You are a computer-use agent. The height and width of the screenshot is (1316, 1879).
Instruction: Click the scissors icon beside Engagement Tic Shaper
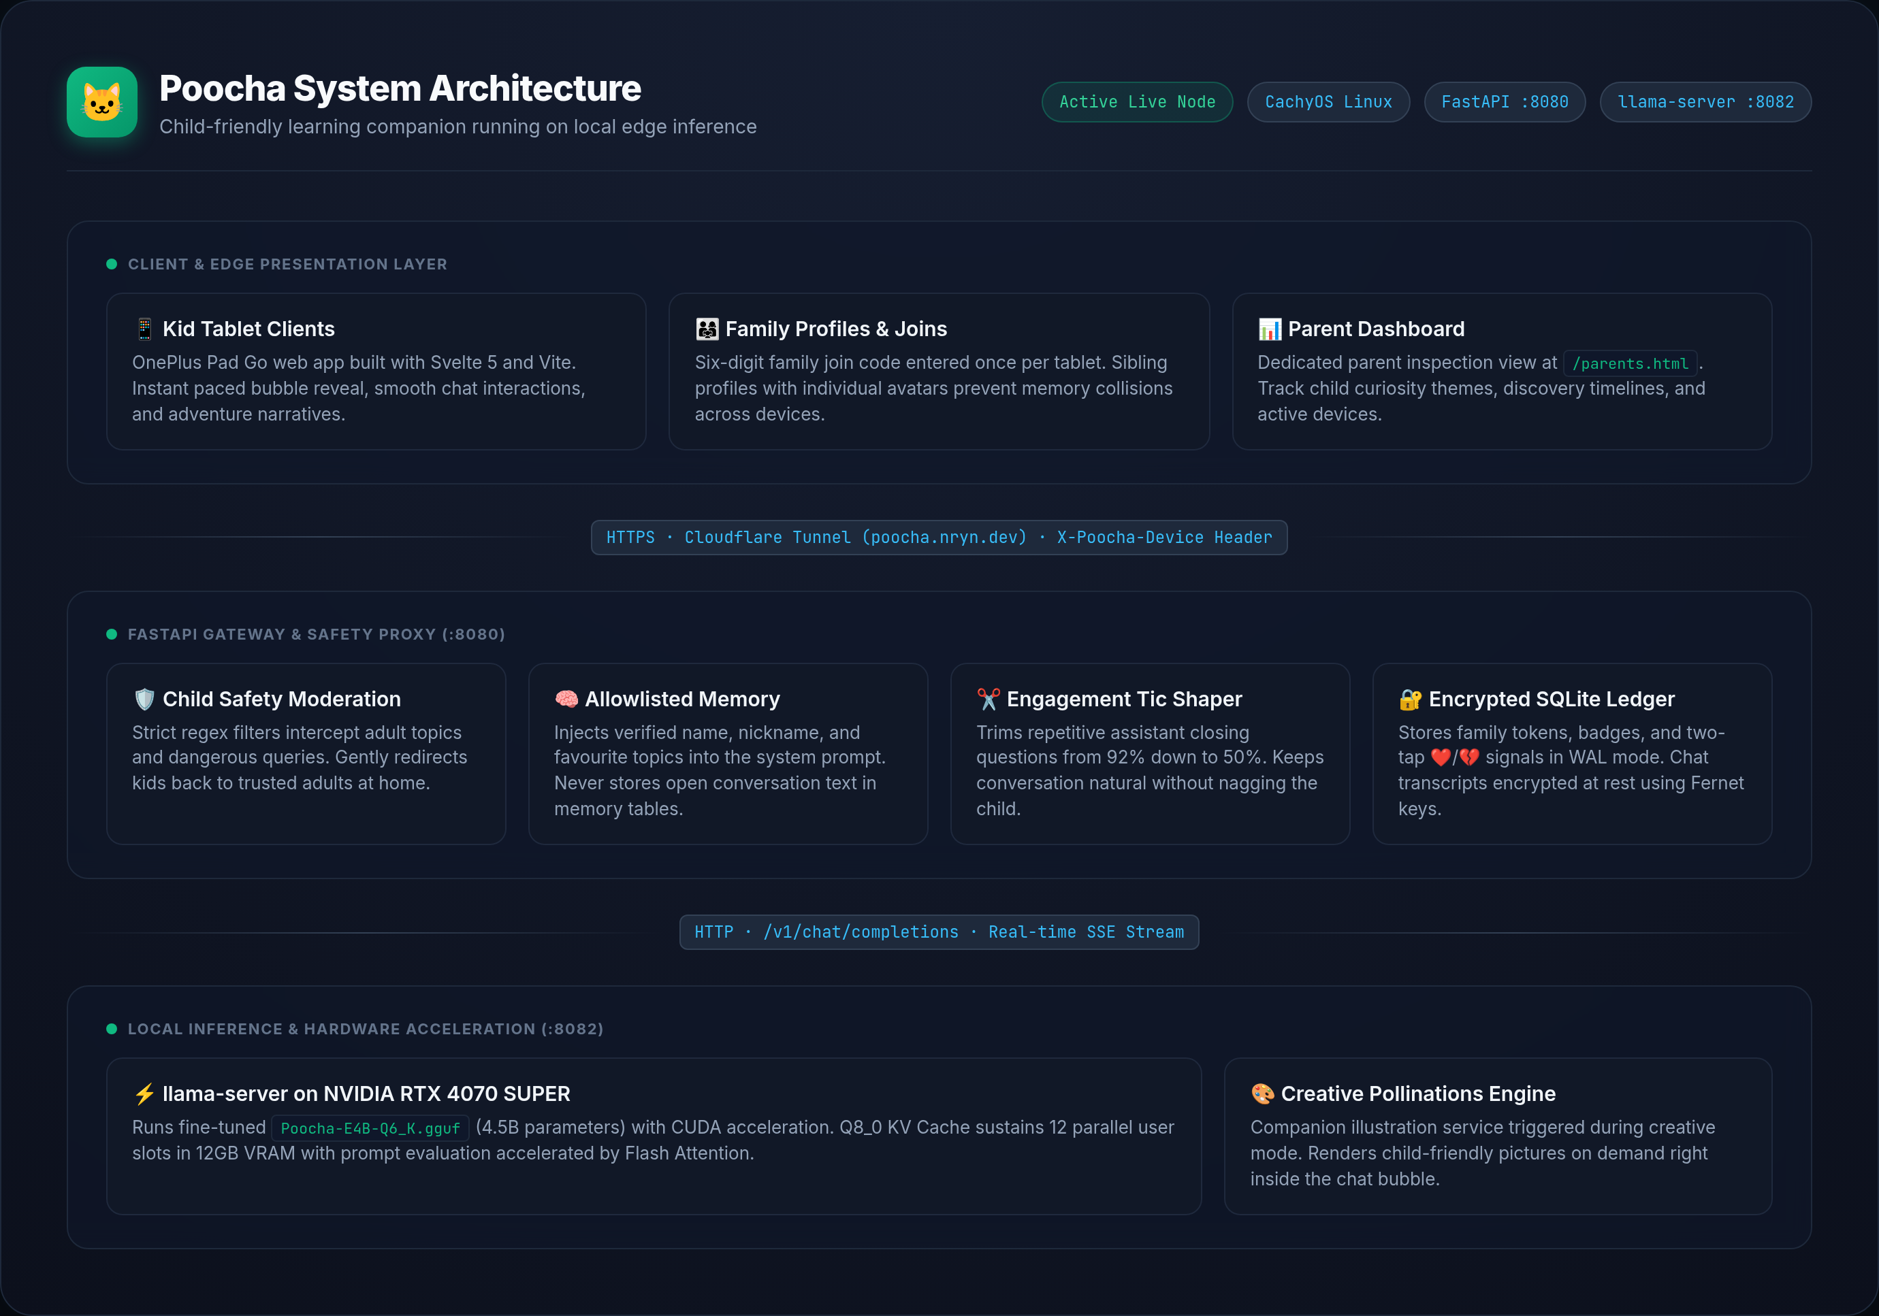988,700
